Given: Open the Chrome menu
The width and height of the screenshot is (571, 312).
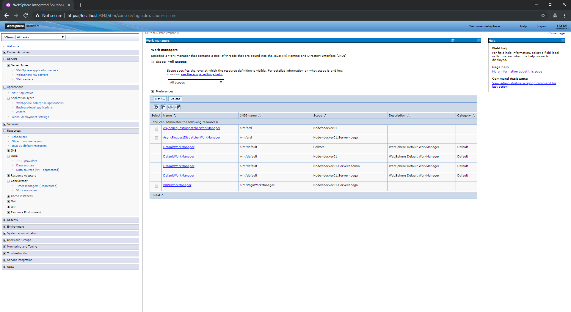Looking at the screenshot, I should coord(564,15).
